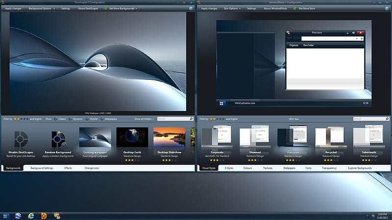Screen dimensions: 392x220
Task: Switch to the Effects tab
Action: pos(68,168)
